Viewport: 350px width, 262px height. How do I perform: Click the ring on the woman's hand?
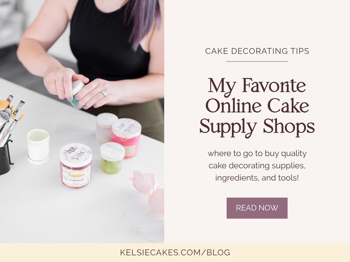[104, 93]
